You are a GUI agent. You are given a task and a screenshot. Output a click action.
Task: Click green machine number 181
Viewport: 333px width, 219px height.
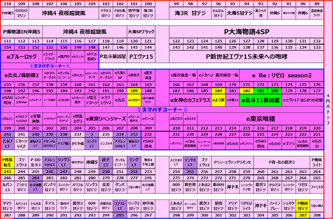261,91
